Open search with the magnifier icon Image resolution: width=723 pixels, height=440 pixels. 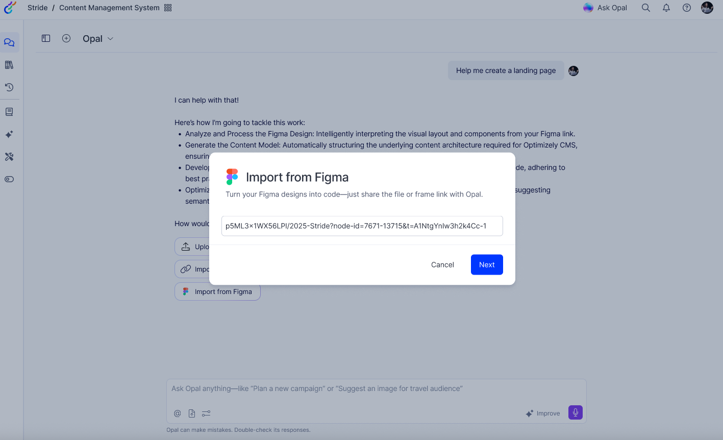point(646,8)
